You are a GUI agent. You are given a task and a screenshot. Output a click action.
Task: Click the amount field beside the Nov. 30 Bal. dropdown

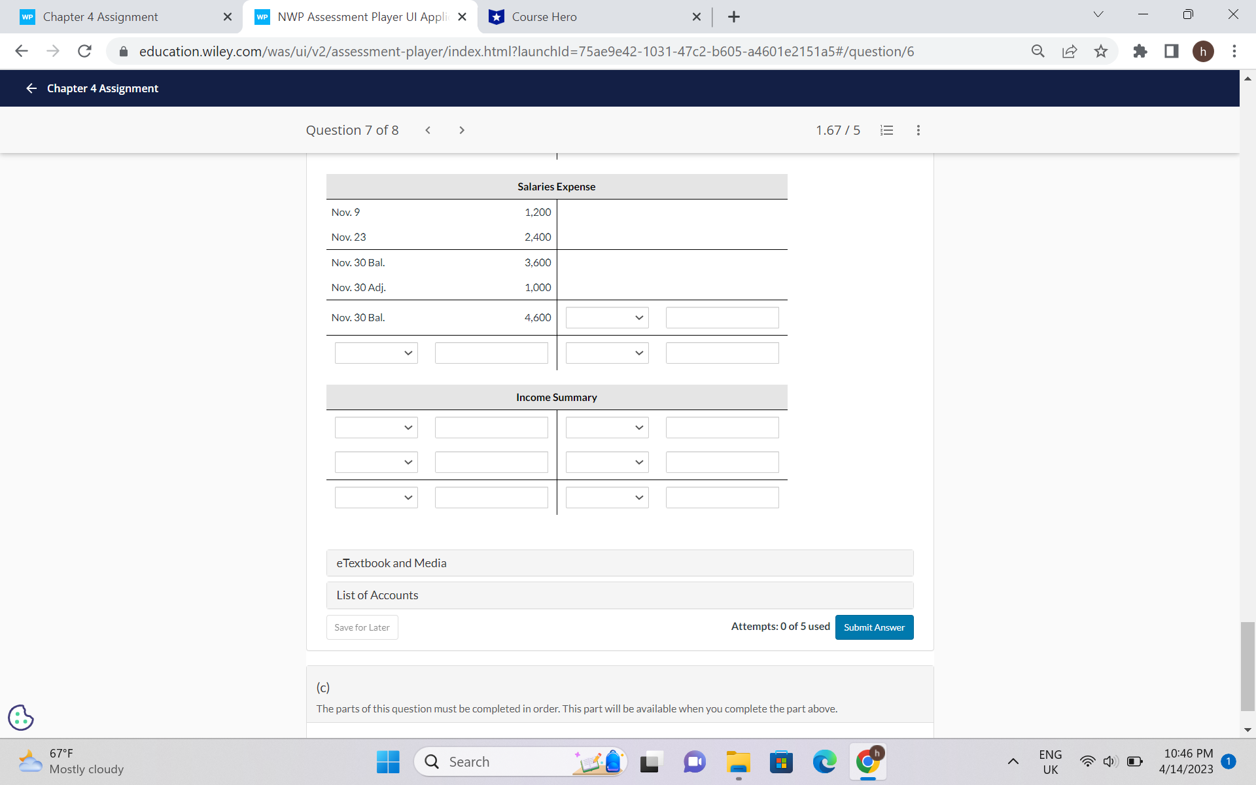point(722,317)
